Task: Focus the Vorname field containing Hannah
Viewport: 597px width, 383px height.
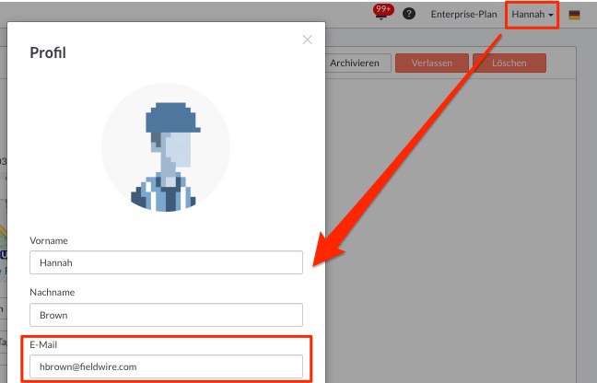Action: pyautogui.click(x=166, y=263)
